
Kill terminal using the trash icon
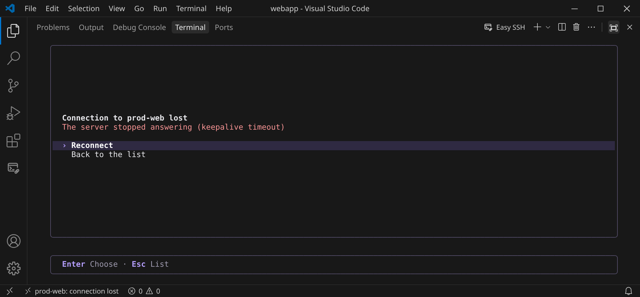576,27
